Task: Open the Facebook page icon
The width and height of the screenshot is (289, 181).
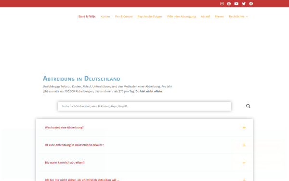Action: (x=251, y=4)
